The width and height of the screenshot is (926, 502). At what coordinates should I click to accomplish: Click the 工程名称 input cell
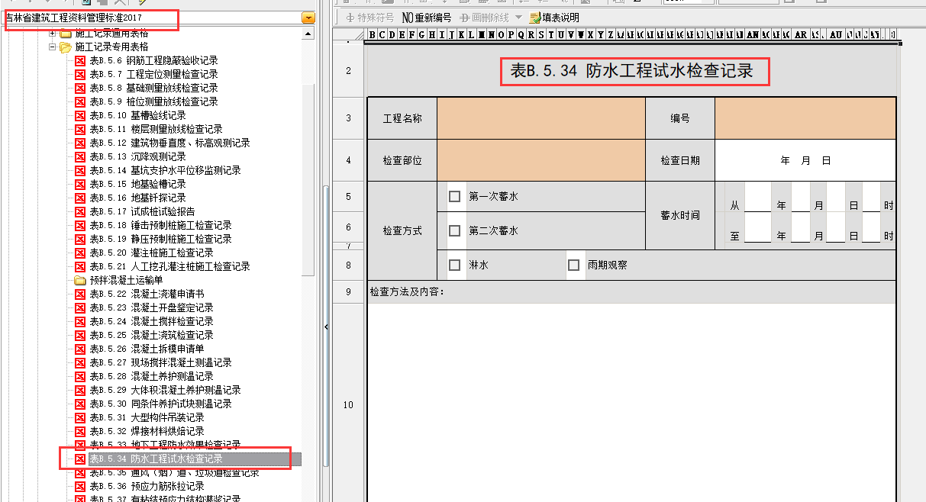tap(540, 118)
